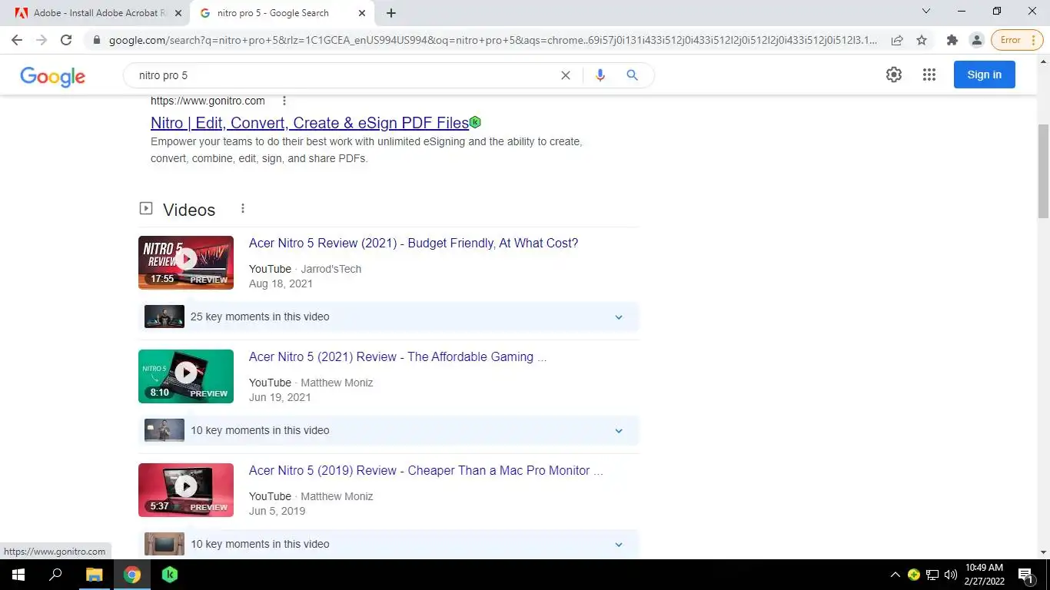Click the browser forward arrow
Image resolution: width=1050 pixels, height=590 pixels.
[42, 40]
